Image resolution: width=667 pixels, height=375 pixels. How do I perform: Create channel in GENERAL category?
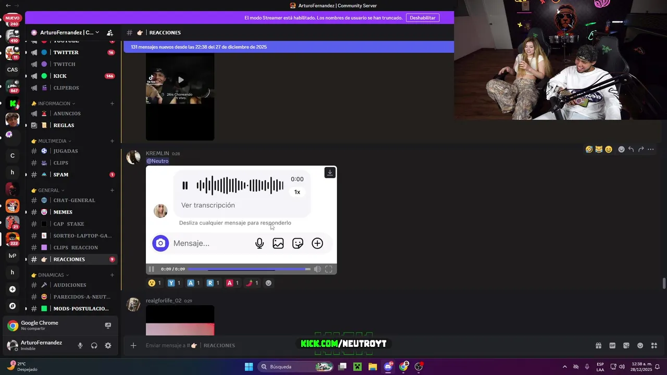[112, 190]
